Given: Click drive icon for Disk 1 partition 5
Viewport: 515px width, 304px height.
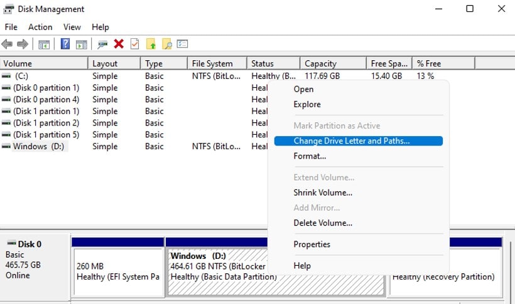Looking at the screenshot, I should (6, 135).
